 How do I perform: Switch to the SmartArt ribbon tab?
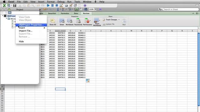click(52, 13)
